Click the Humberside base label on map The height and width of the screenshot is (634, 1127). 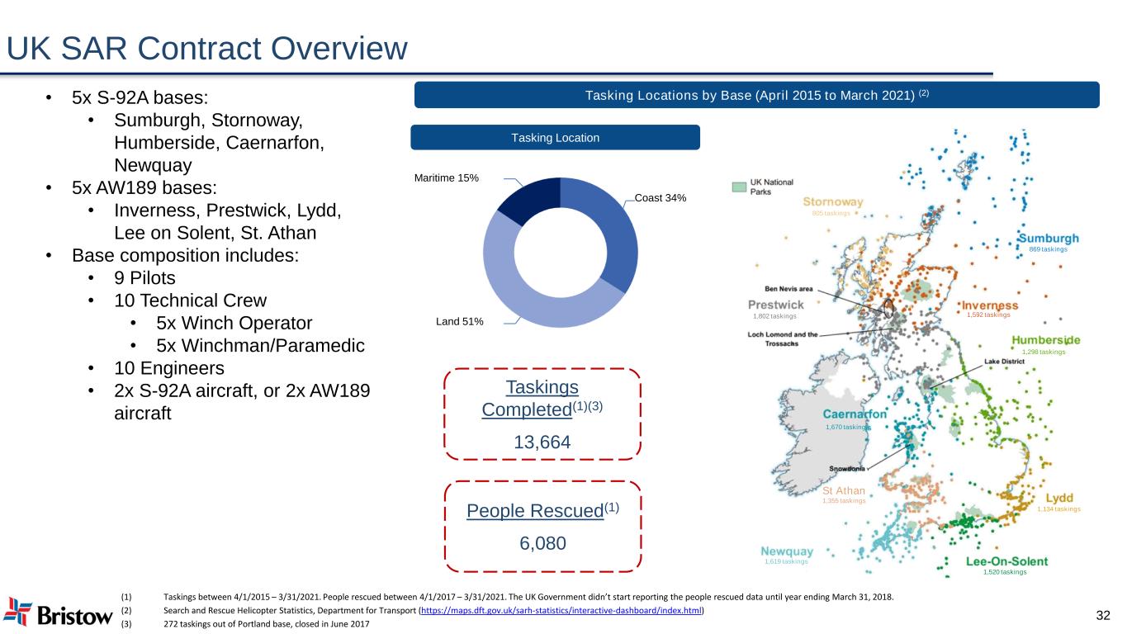[x=1045, y=340]
